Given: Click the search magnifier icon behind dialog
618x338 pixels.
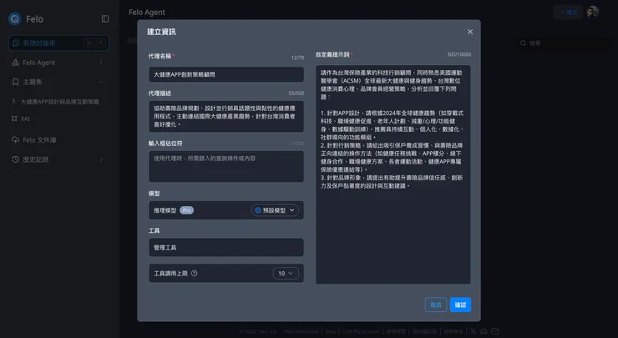Looking at the screenshot, I should 523,43.
